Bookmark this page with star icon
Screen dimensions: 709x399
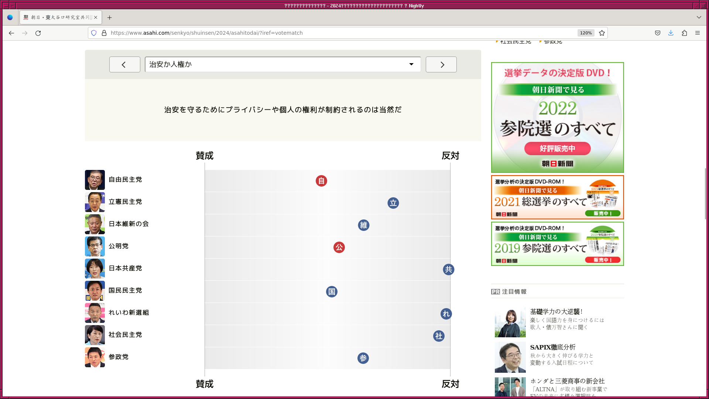pos(602,33)
